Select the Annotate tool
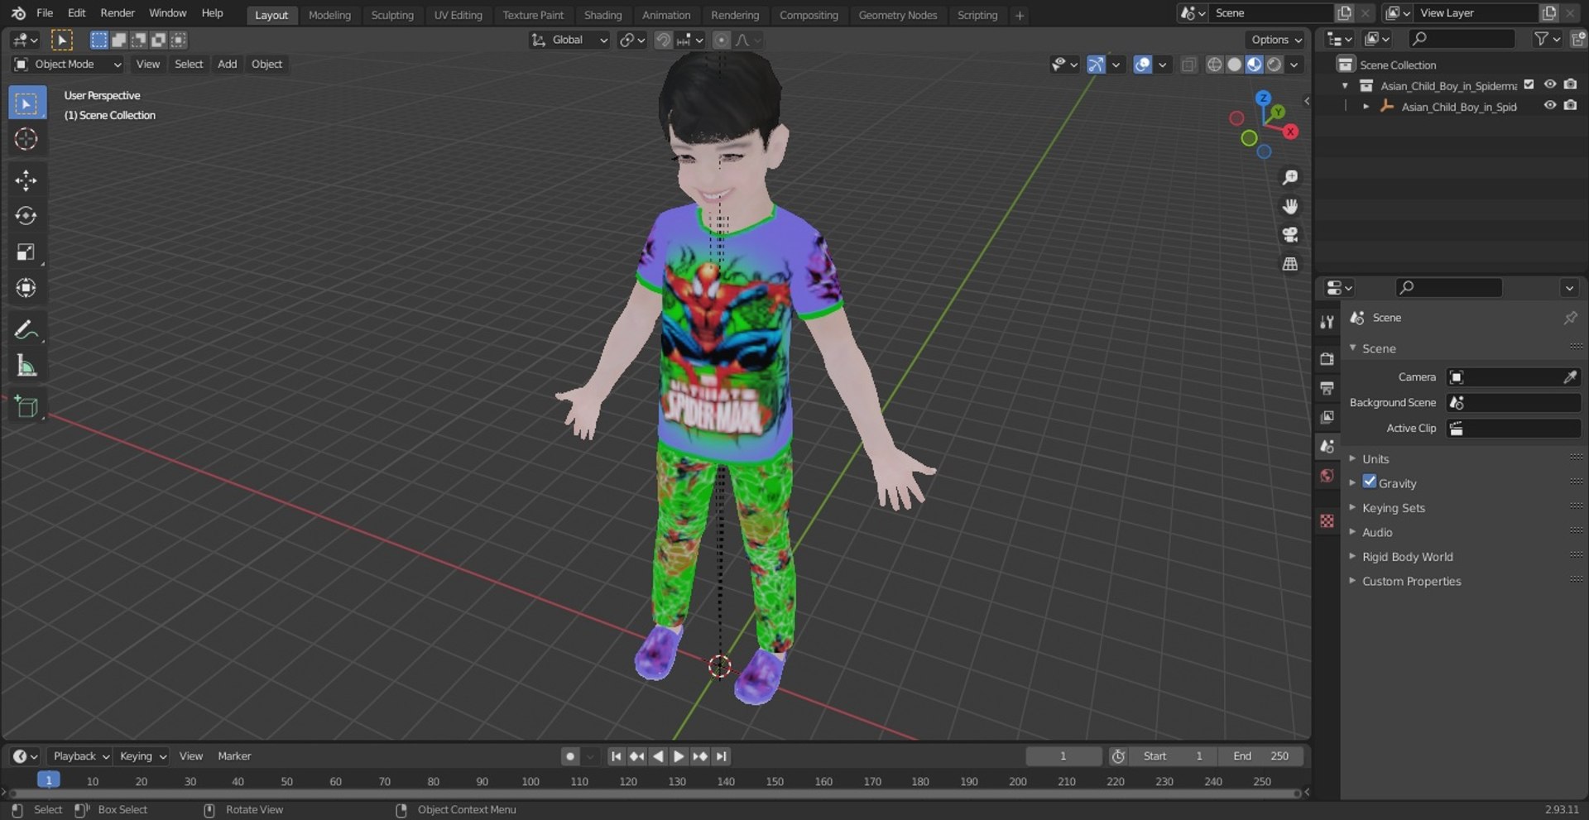Screen dimensions: 1589x820 point(26,330)
